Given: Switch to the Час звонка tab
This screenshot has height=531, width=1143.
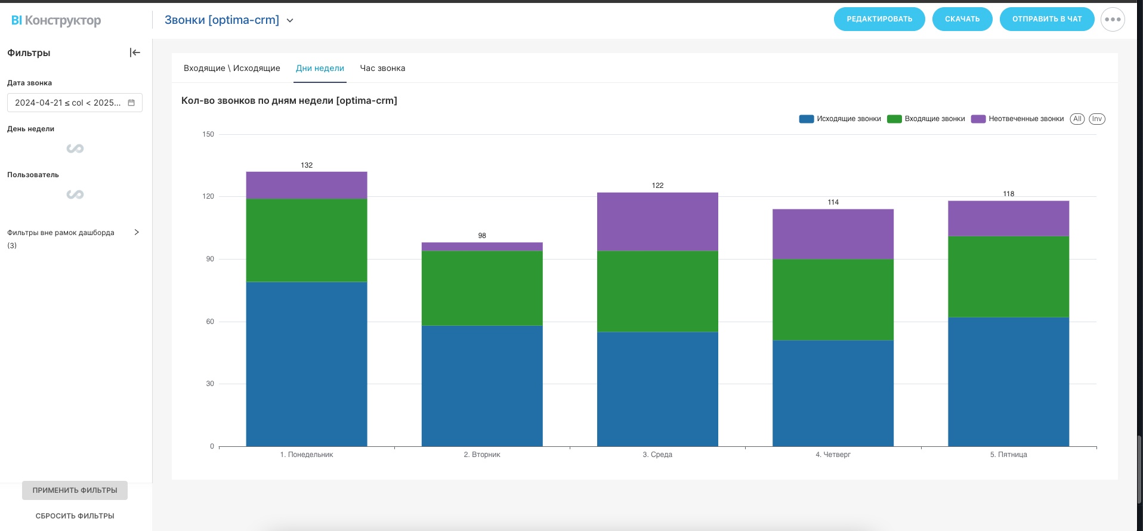Looking at the screenshot, I should (382, 68).
